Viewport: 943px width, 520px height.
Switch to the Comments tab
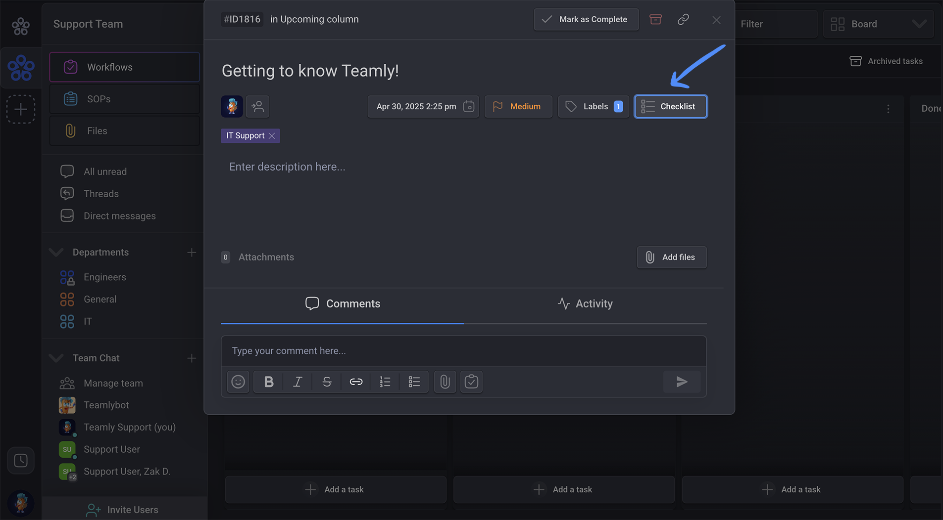(x=343, y=303)
